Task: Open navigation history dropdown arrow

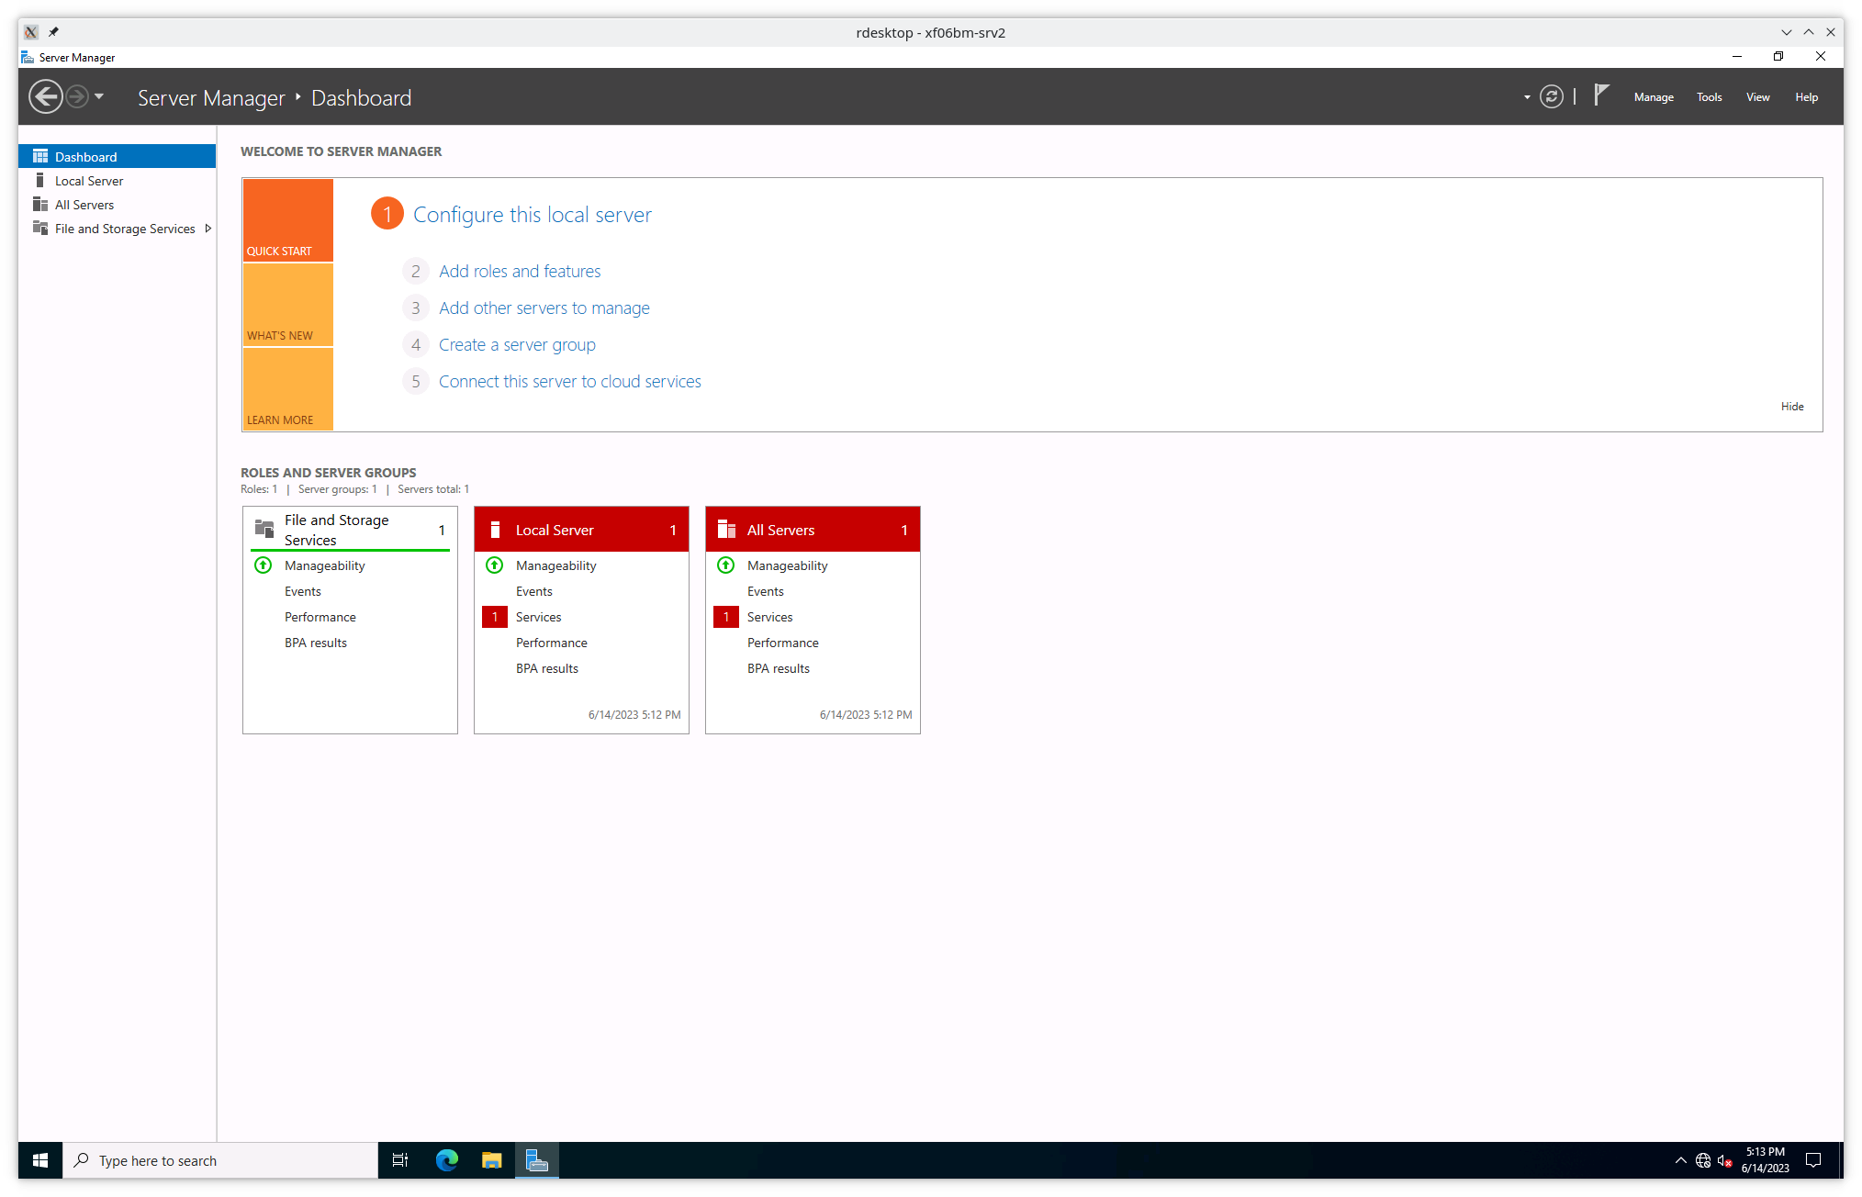Action: [x=99, y=96]
